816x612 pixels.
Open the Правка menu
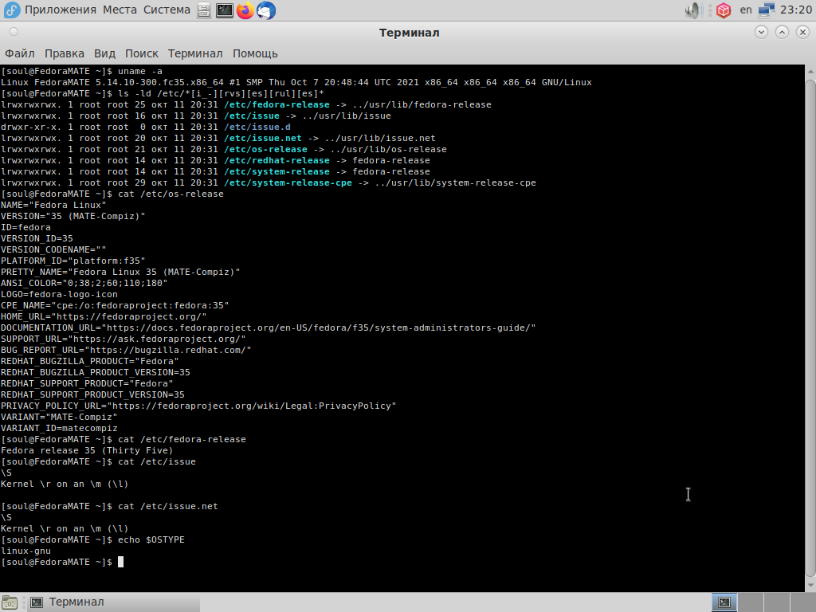(65, 53)
